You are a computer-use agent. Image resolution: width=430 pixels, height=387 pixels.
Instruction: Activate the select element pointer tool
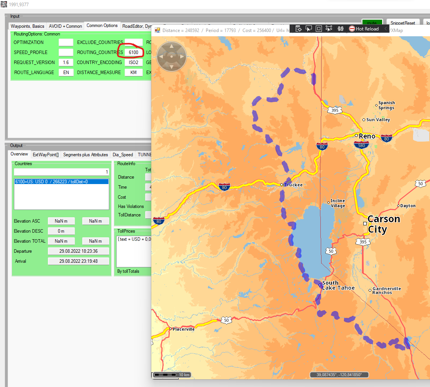(309, 29)
